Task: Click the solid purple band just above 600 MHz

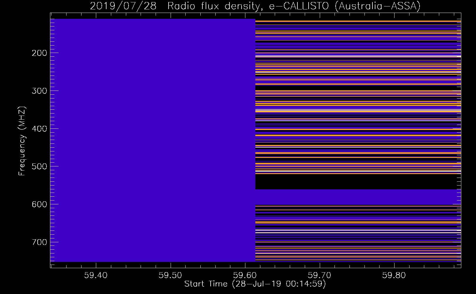Action: point(358,197)
